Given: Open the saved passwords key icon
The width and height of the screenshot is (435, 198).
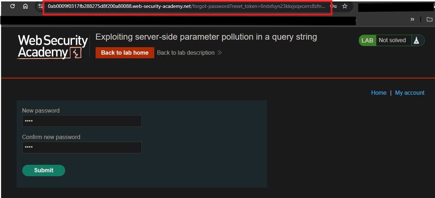Looking at the screenshot, I should pos(334,6).
